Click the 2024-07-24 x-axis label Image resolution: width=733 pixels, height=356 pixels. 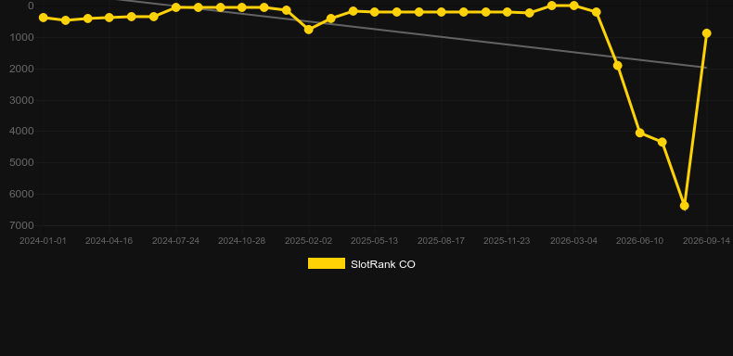coord(175,241)
